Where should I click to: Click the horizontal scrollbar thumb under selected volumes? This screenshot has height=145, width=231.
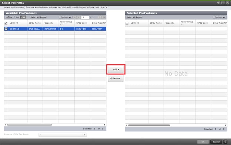click(149, 125)
